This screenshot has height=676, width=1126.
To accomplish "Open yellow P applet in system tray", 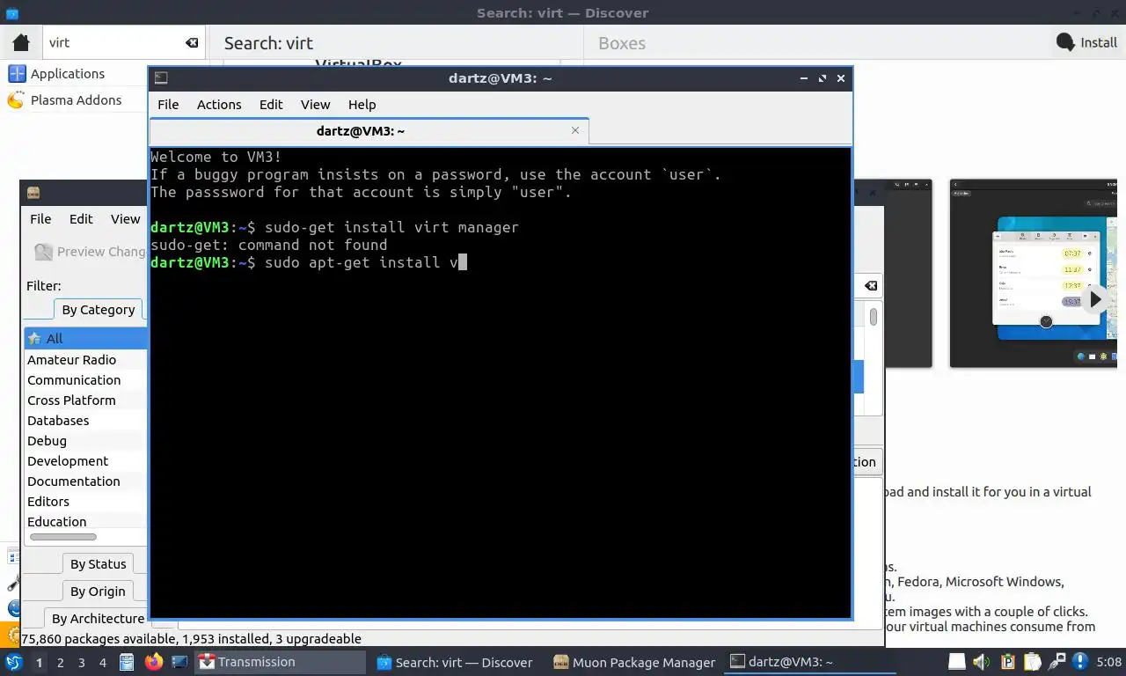I will (x=1008, y=662).
